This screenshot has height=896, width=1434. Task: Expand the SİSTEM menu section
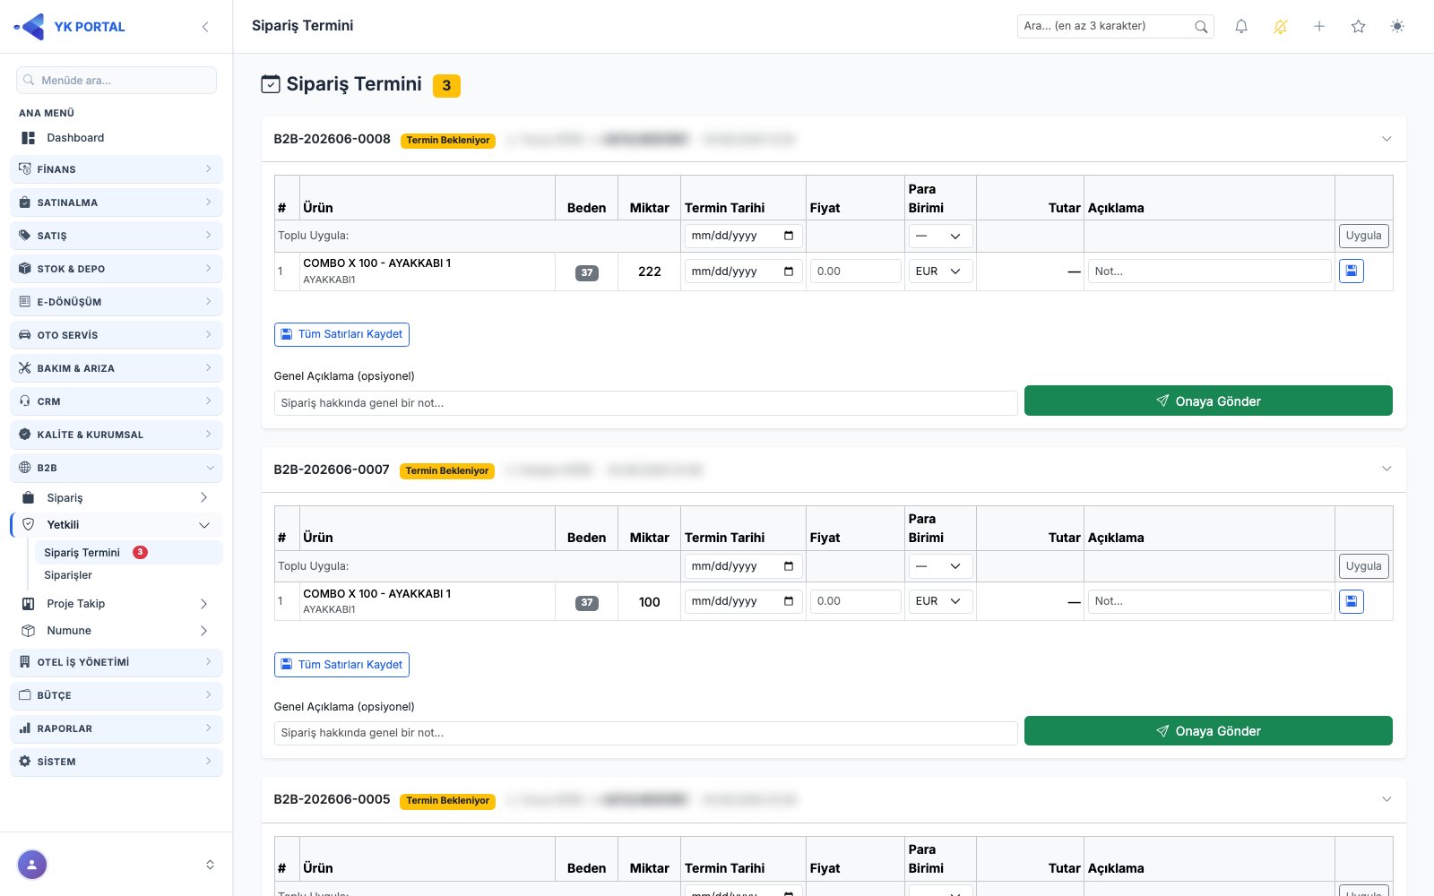117,762
